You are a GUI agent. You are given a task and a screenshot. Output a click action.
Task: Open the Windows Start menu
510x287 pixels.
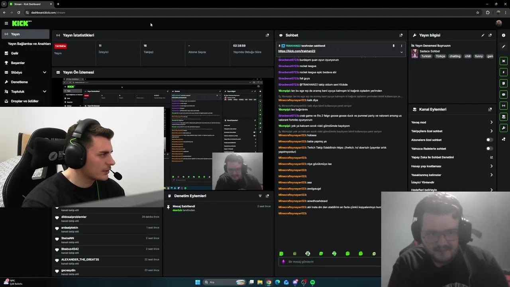[x=198, y=282]
